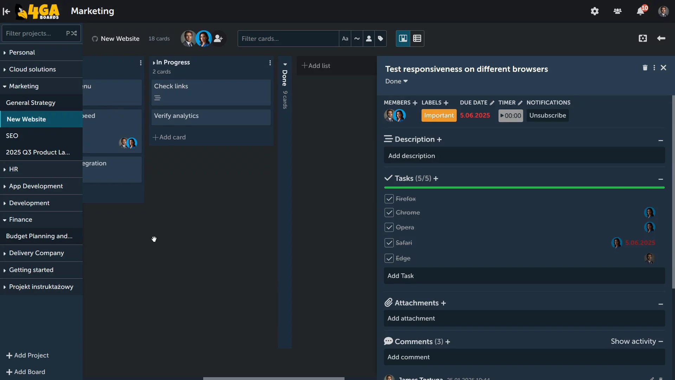Switch to board view icon
The image size is (675, 380).
[403, 38]
